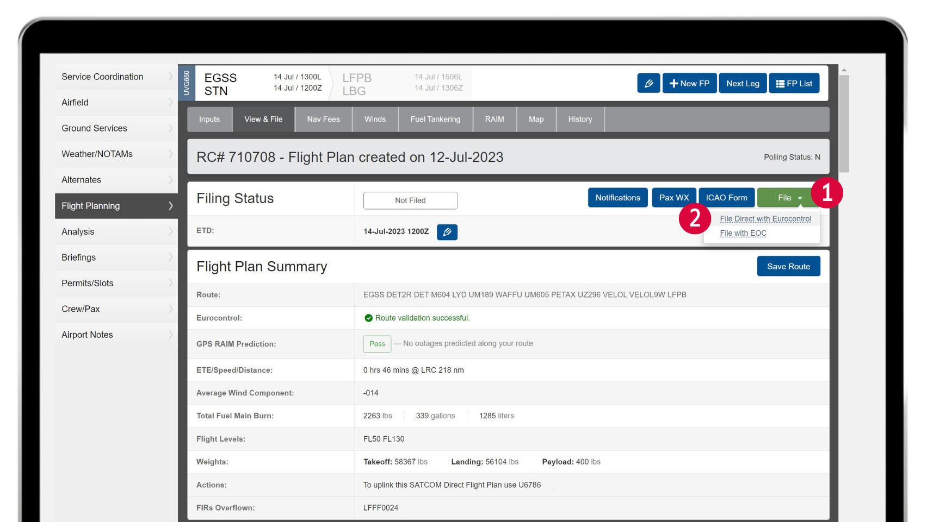Click the ETD edit pencil icon
927x522 pixels.
(x=447, y=232)
